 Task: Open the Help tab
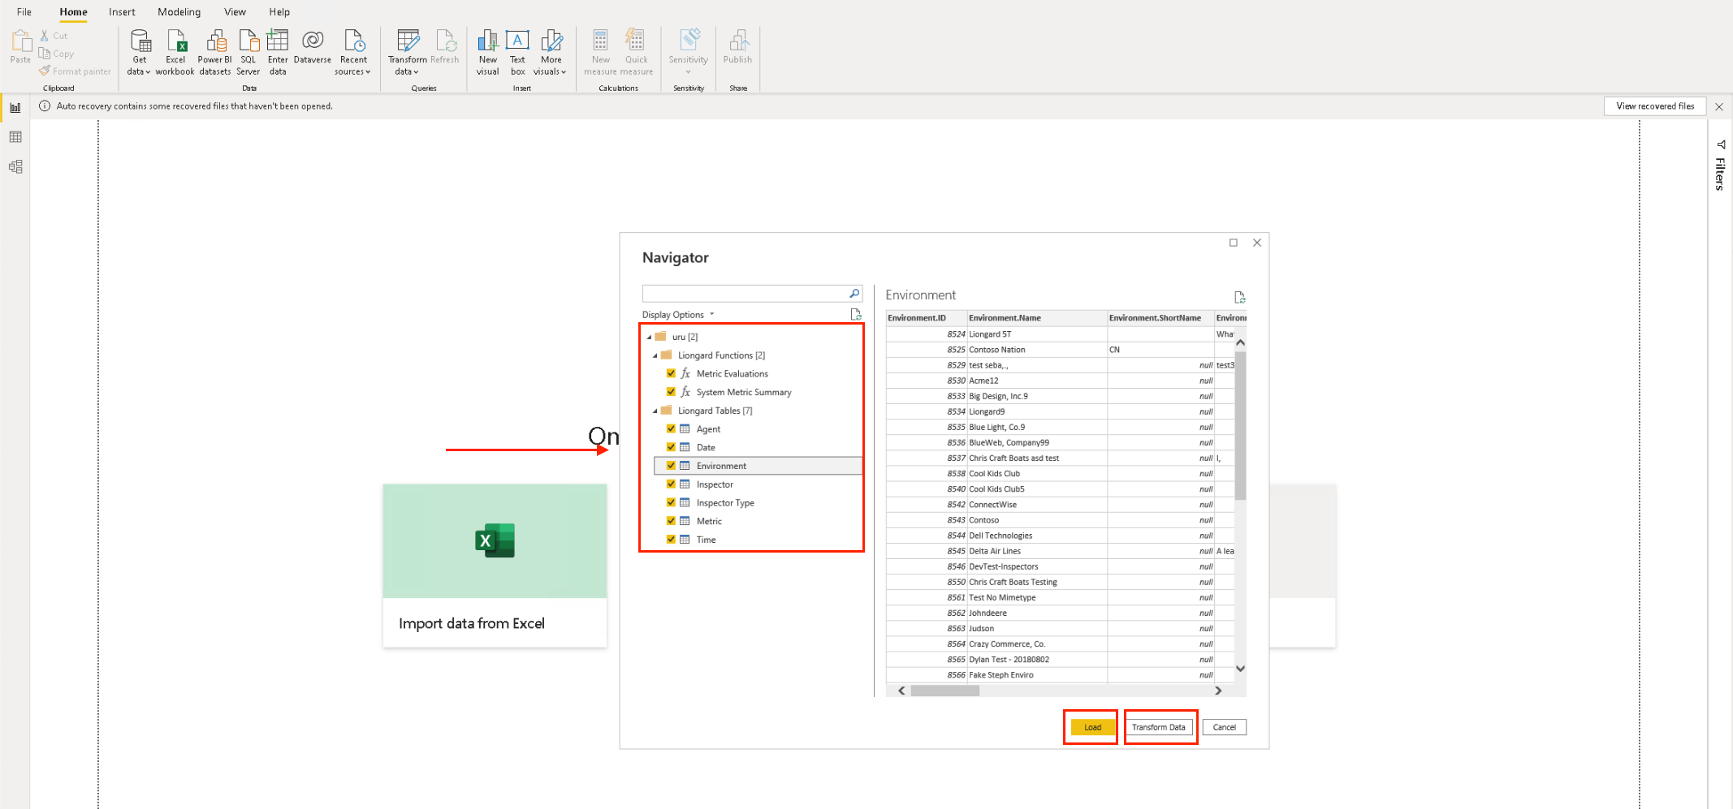click(x=279, y=12)
